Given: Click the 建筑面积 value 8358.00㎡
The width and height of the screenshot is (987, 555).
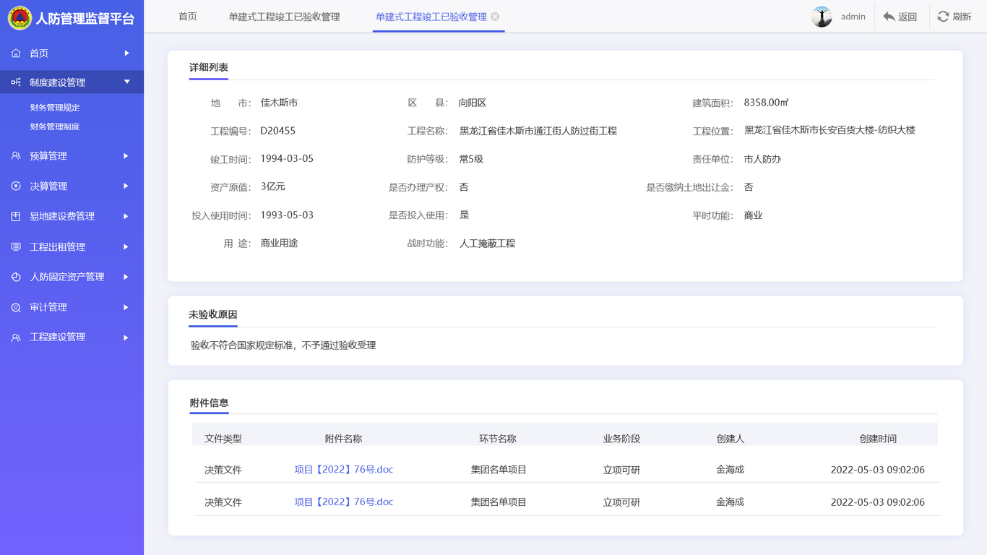Looking at the screenshot, I should click(766, 103).
